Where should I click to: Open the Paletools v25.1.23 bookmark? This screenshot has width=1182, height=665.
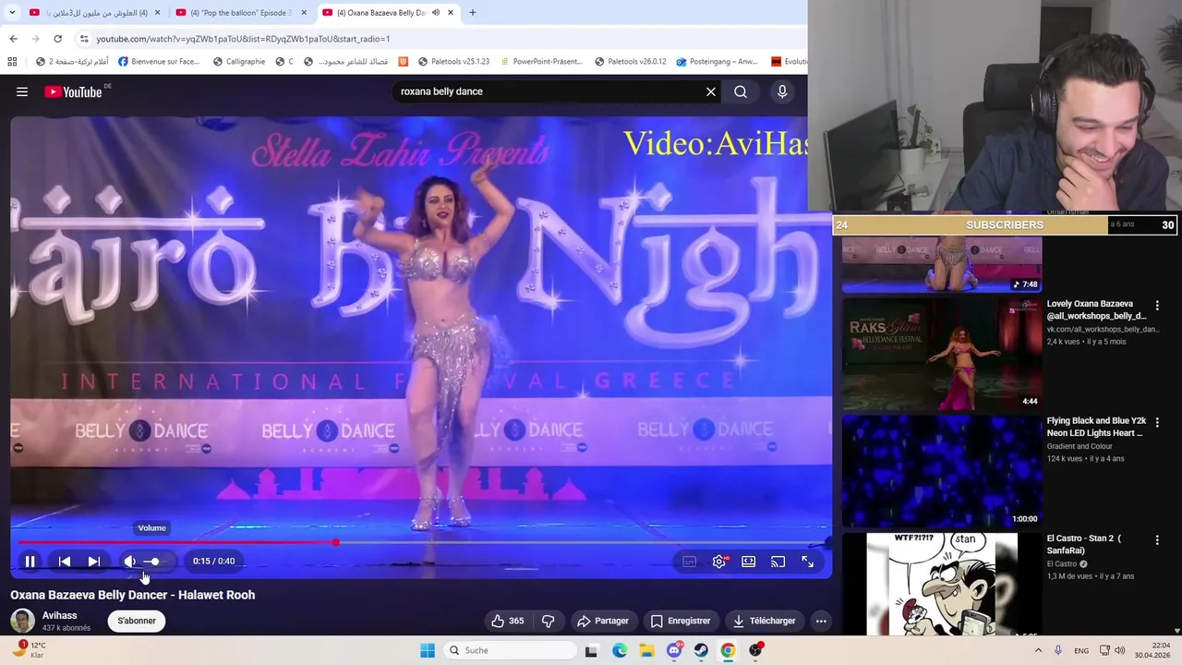(453, 62)
